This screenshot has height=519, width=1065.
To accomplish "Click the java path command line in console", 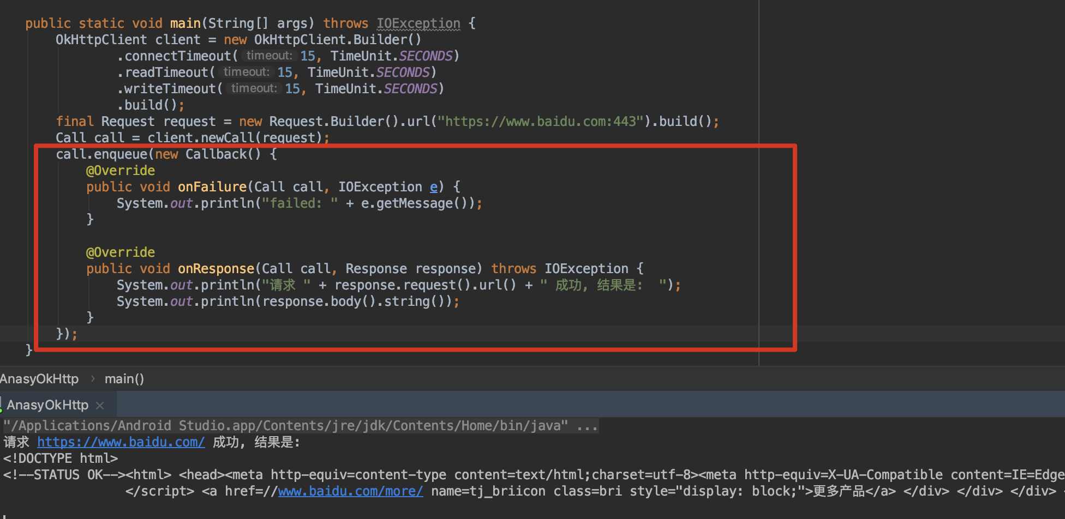I will pyautogui.click(x=300, y=426).
